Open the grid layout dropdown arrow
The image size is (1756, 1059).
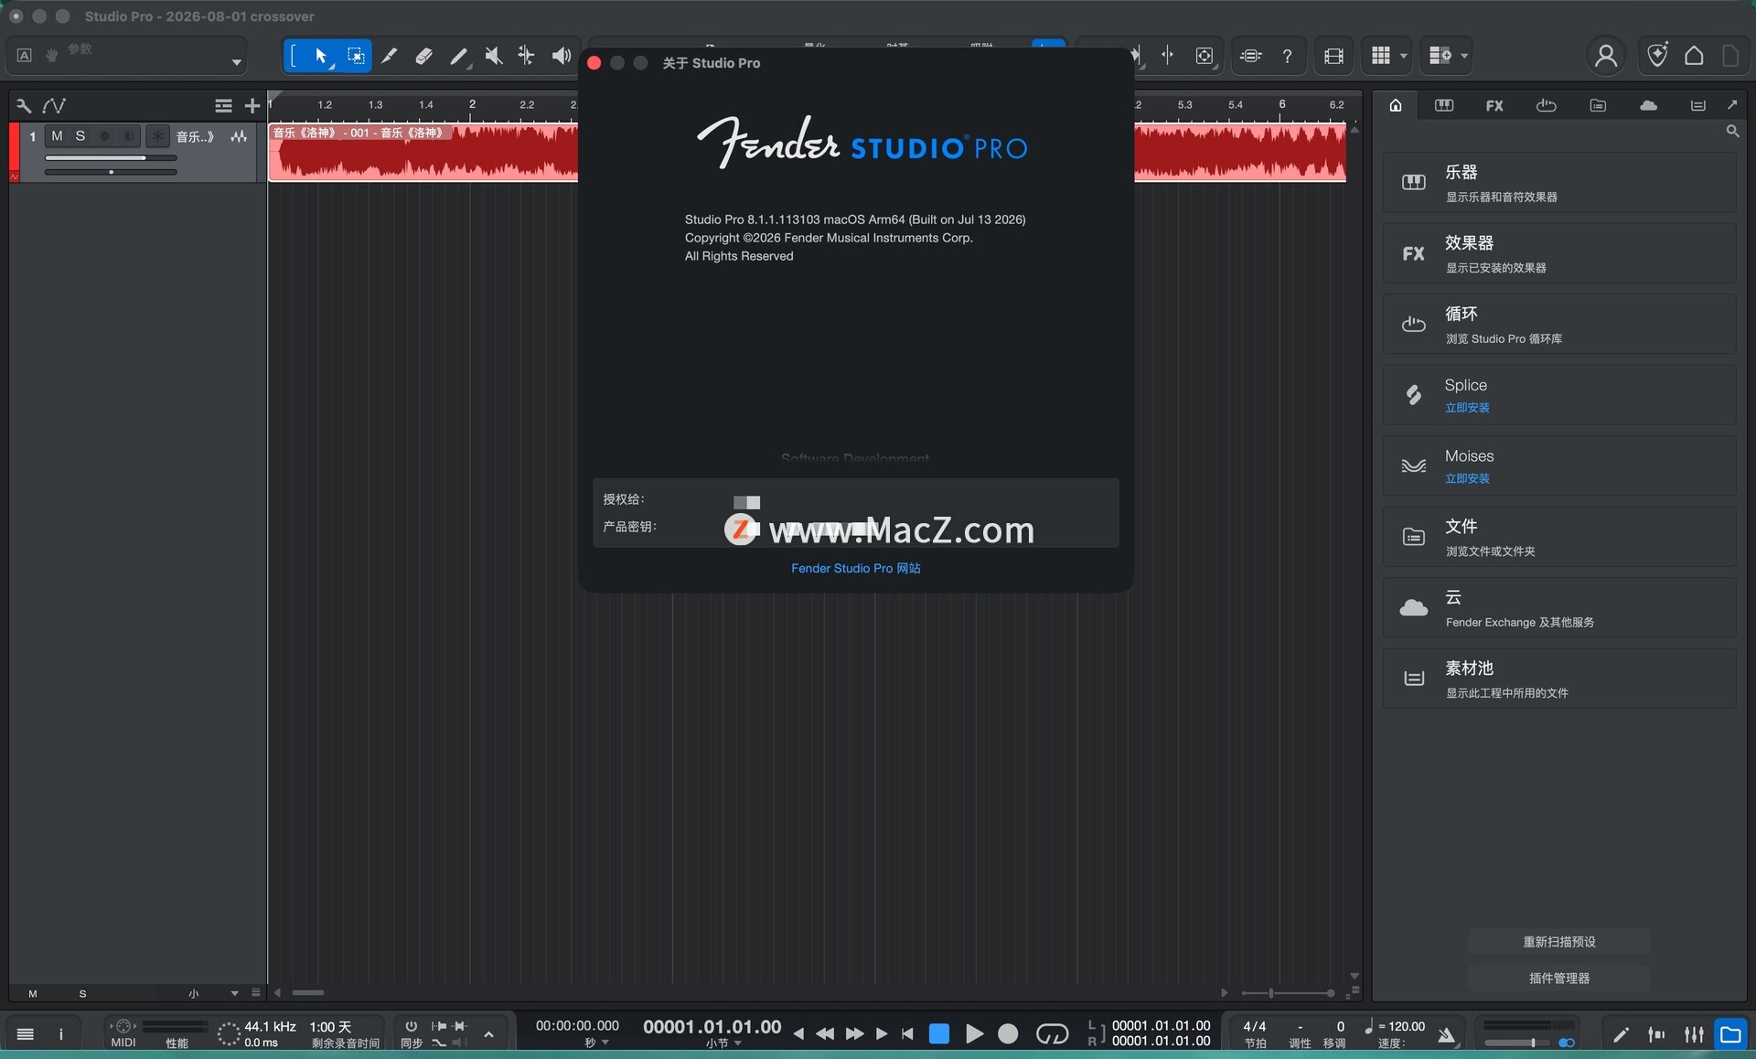click(1404, 56)
